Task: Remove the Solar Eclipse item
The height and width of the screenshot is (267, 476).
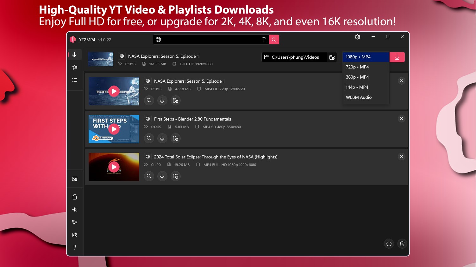Action: point(401,157)
